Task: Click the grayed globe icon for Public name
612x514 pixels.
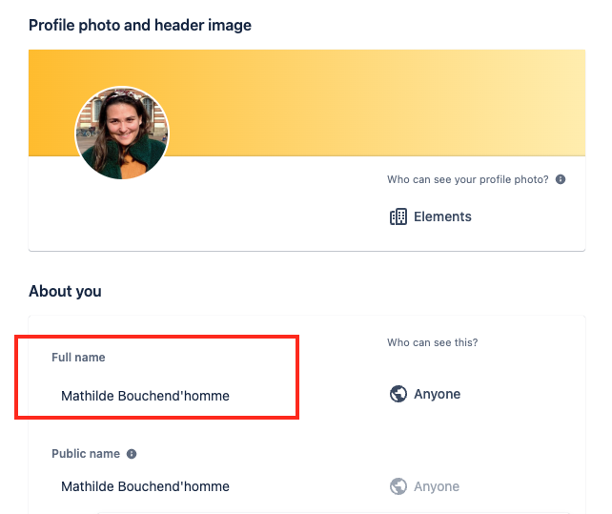Action: (398, 486)
